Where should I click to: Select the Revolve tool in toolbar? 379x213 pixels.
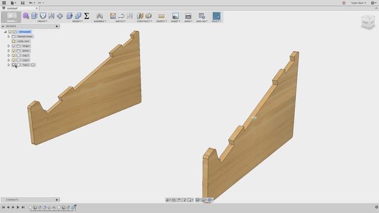pos(43,16)
